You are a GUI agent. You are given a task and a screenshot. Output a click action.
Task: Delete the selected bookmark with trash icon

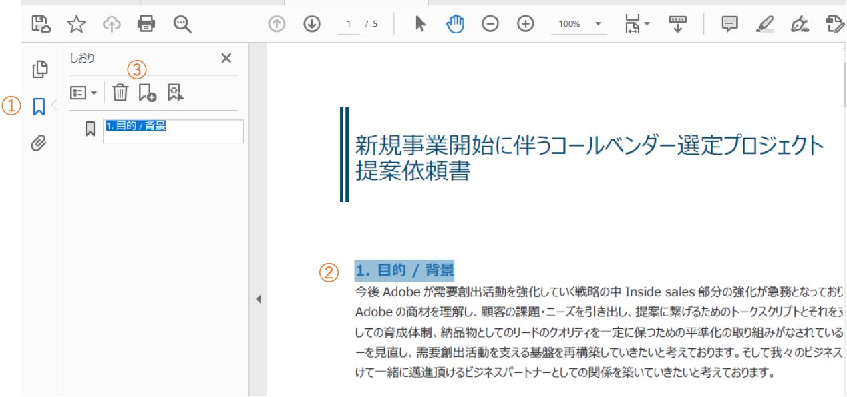[x=120, y=93]
